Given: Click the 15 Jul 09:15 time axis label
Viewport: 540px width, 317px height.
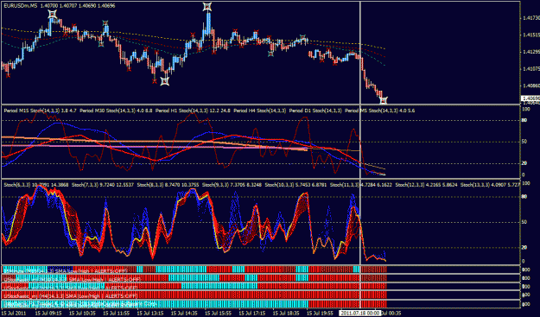Looking at the screenshot, I should pos(48,314).
